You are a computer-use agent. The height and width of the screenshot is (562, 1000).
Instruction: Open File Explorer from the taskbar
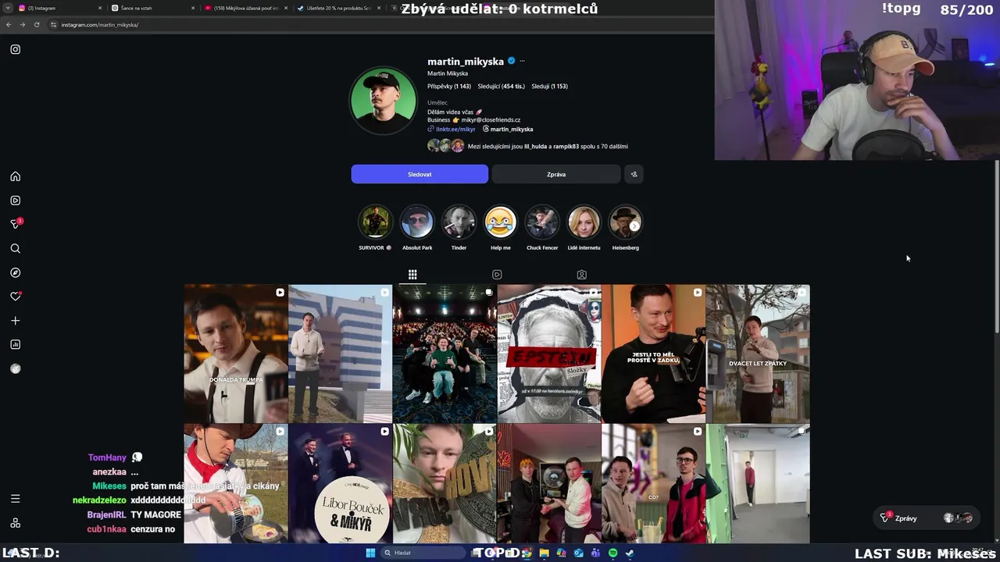tap(544, 553)
